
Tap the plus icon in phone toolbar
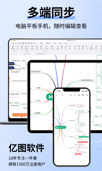75,95
